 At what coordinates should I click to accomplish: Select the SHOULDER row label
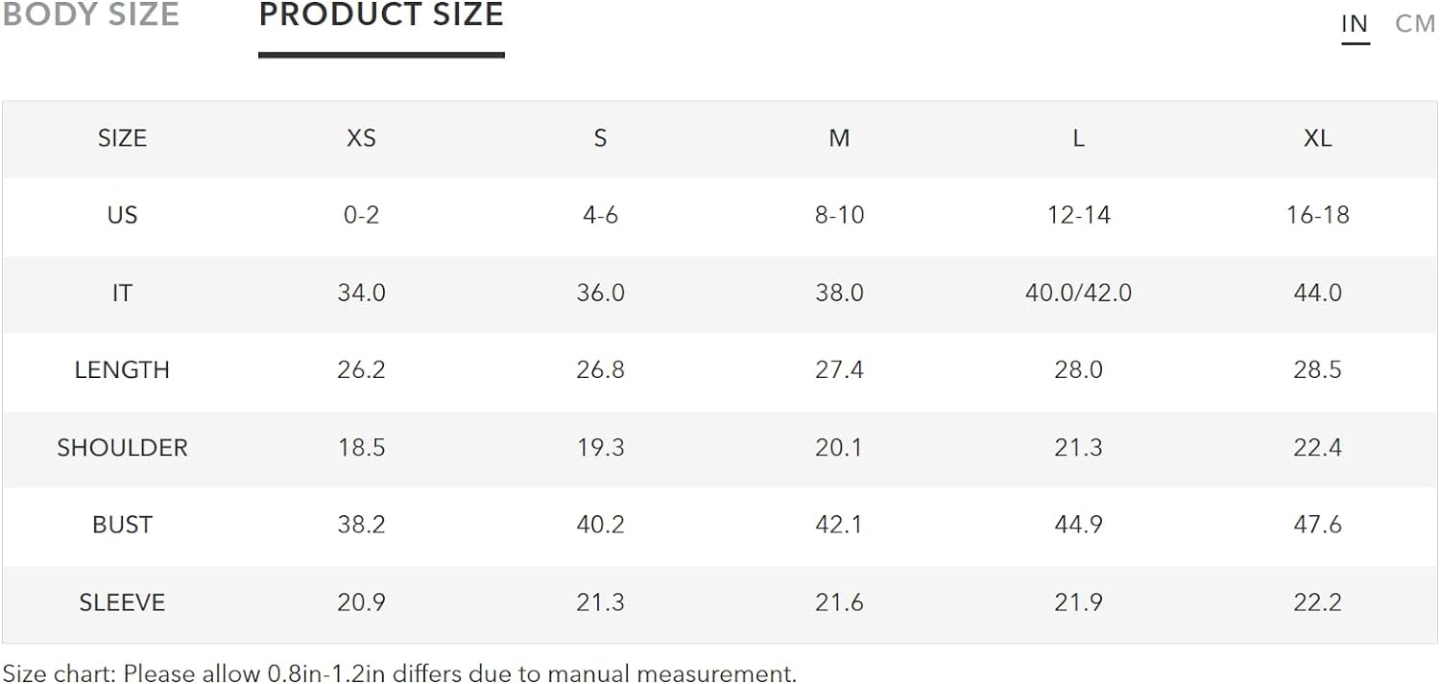[x=122, y=448]
